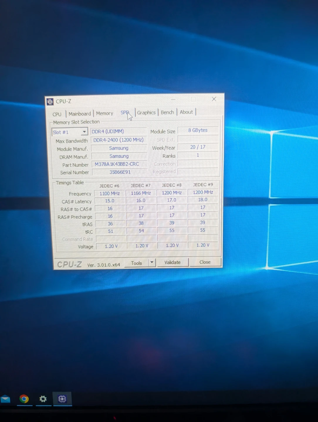This screenshot has height=422, width=318.
Task: Click tRAS value 36
Action: [110, 224]
